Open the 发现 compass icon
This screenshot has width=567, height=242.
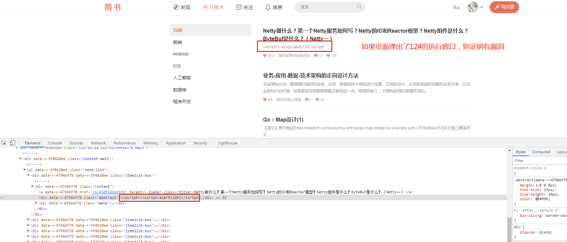(176, 7)
